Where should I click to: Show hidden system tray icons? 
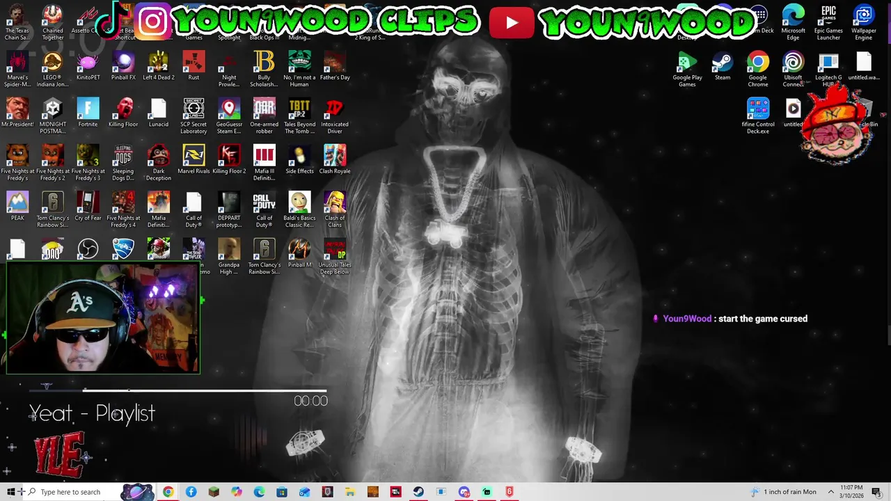830,492
